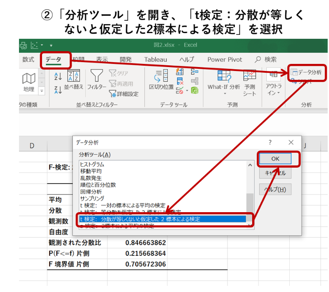The width and height of the screenshot is (329, 292).
Task: Click the value 0.705672306 cell
Action: click(x=137, y=264)
